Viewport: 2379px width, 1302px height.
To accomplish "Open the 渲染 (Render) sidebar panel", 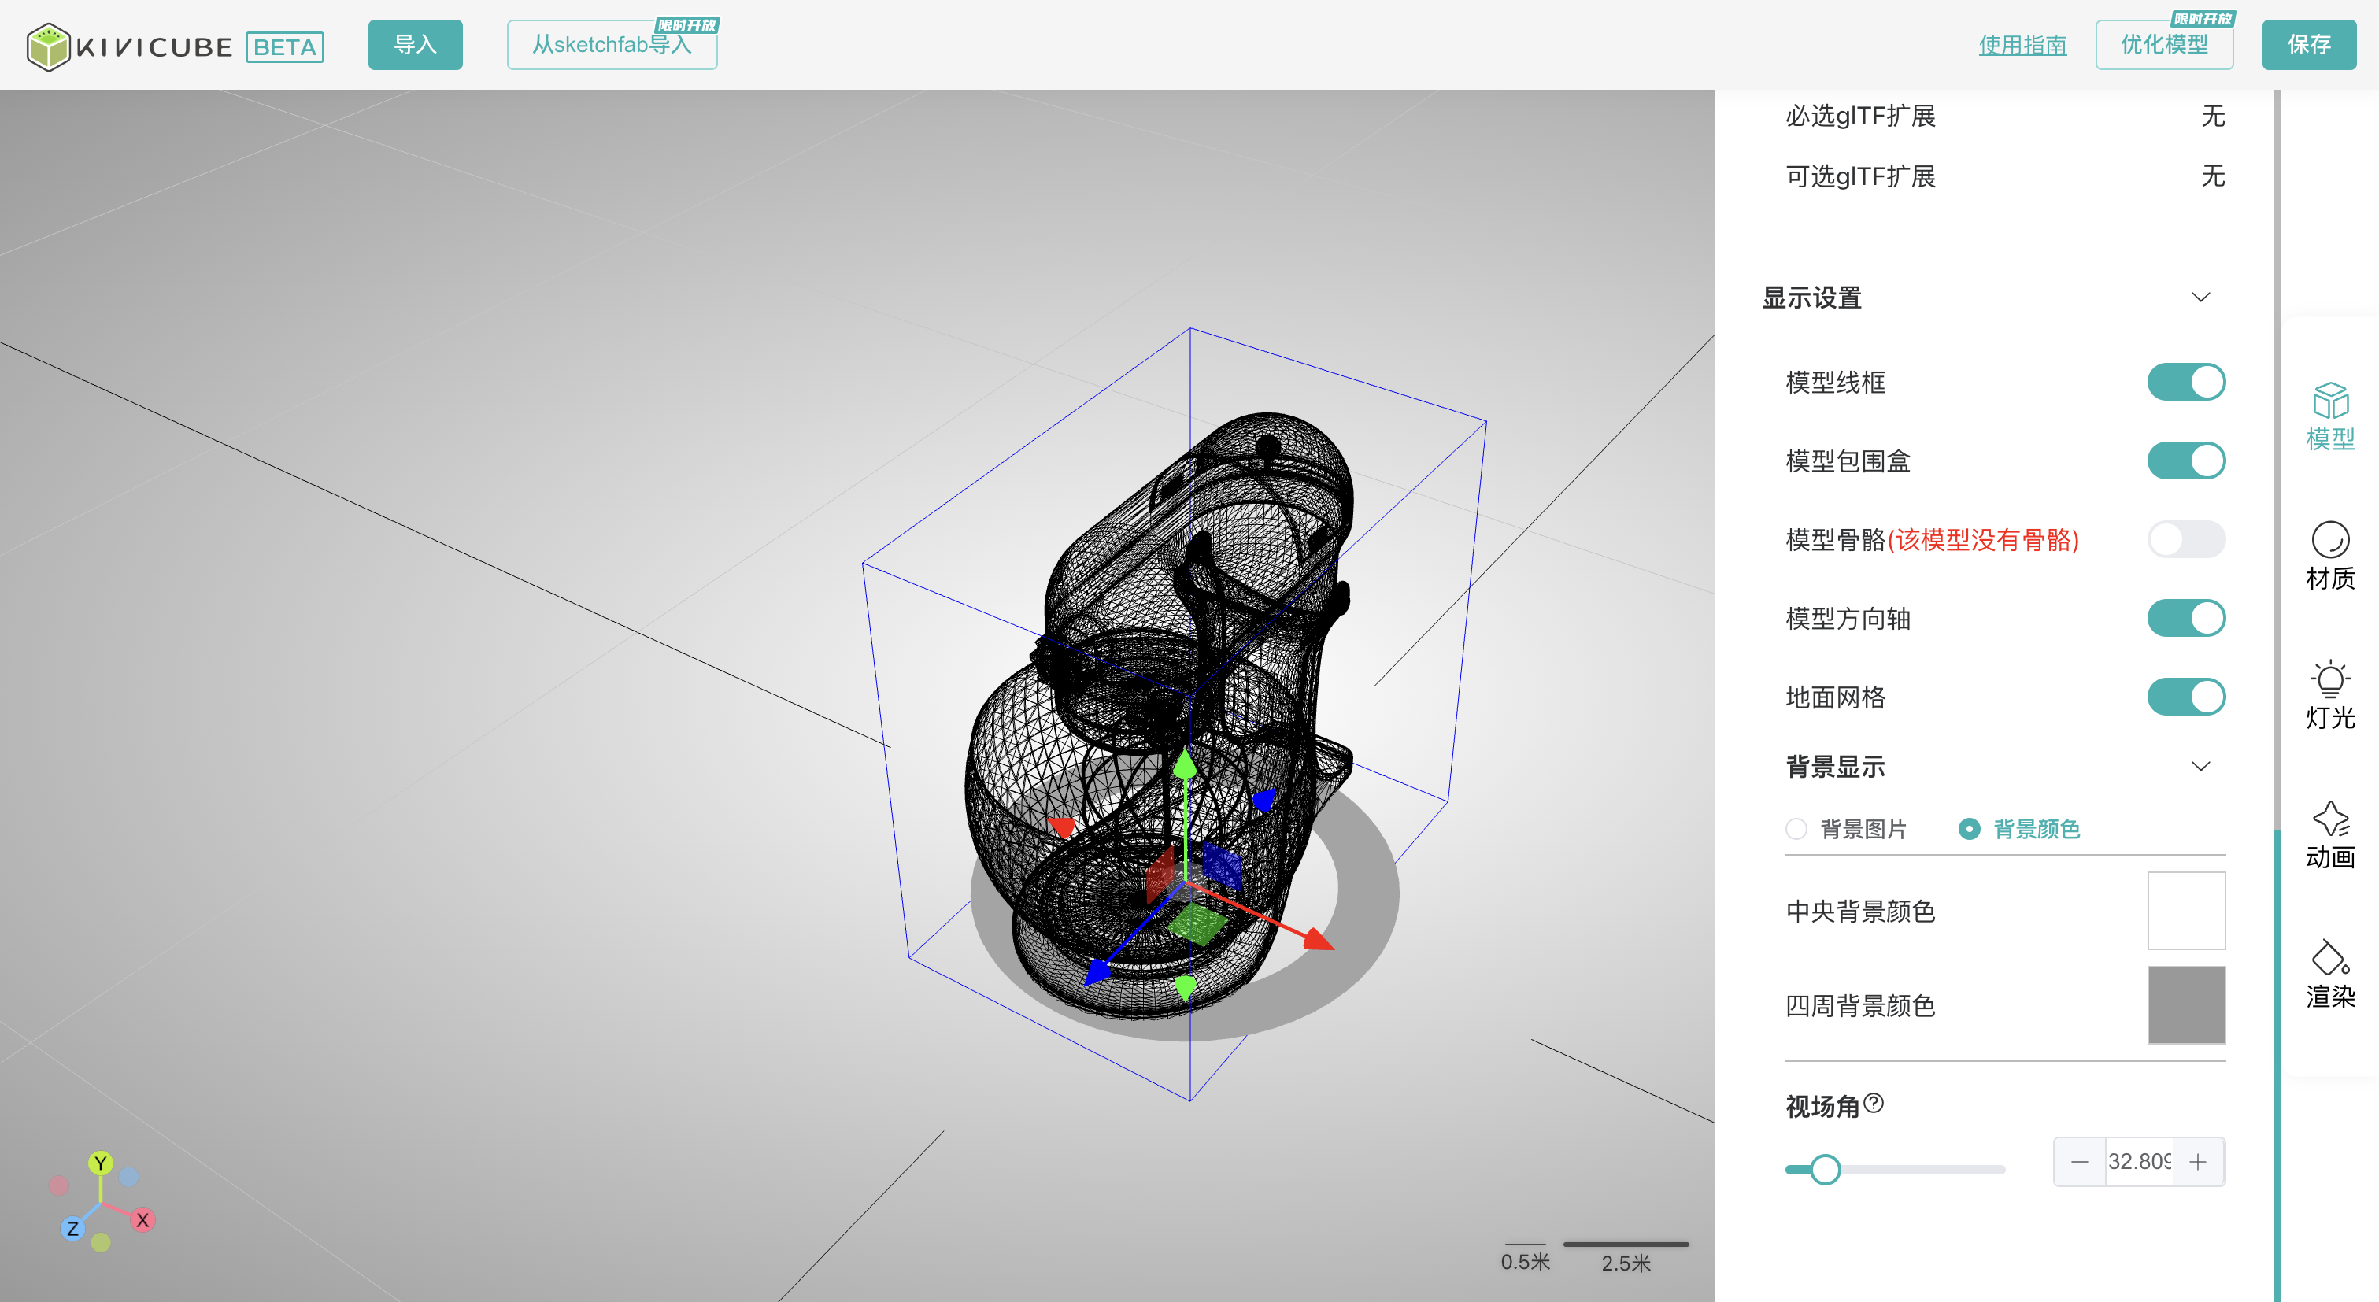I will [2329, 975].
